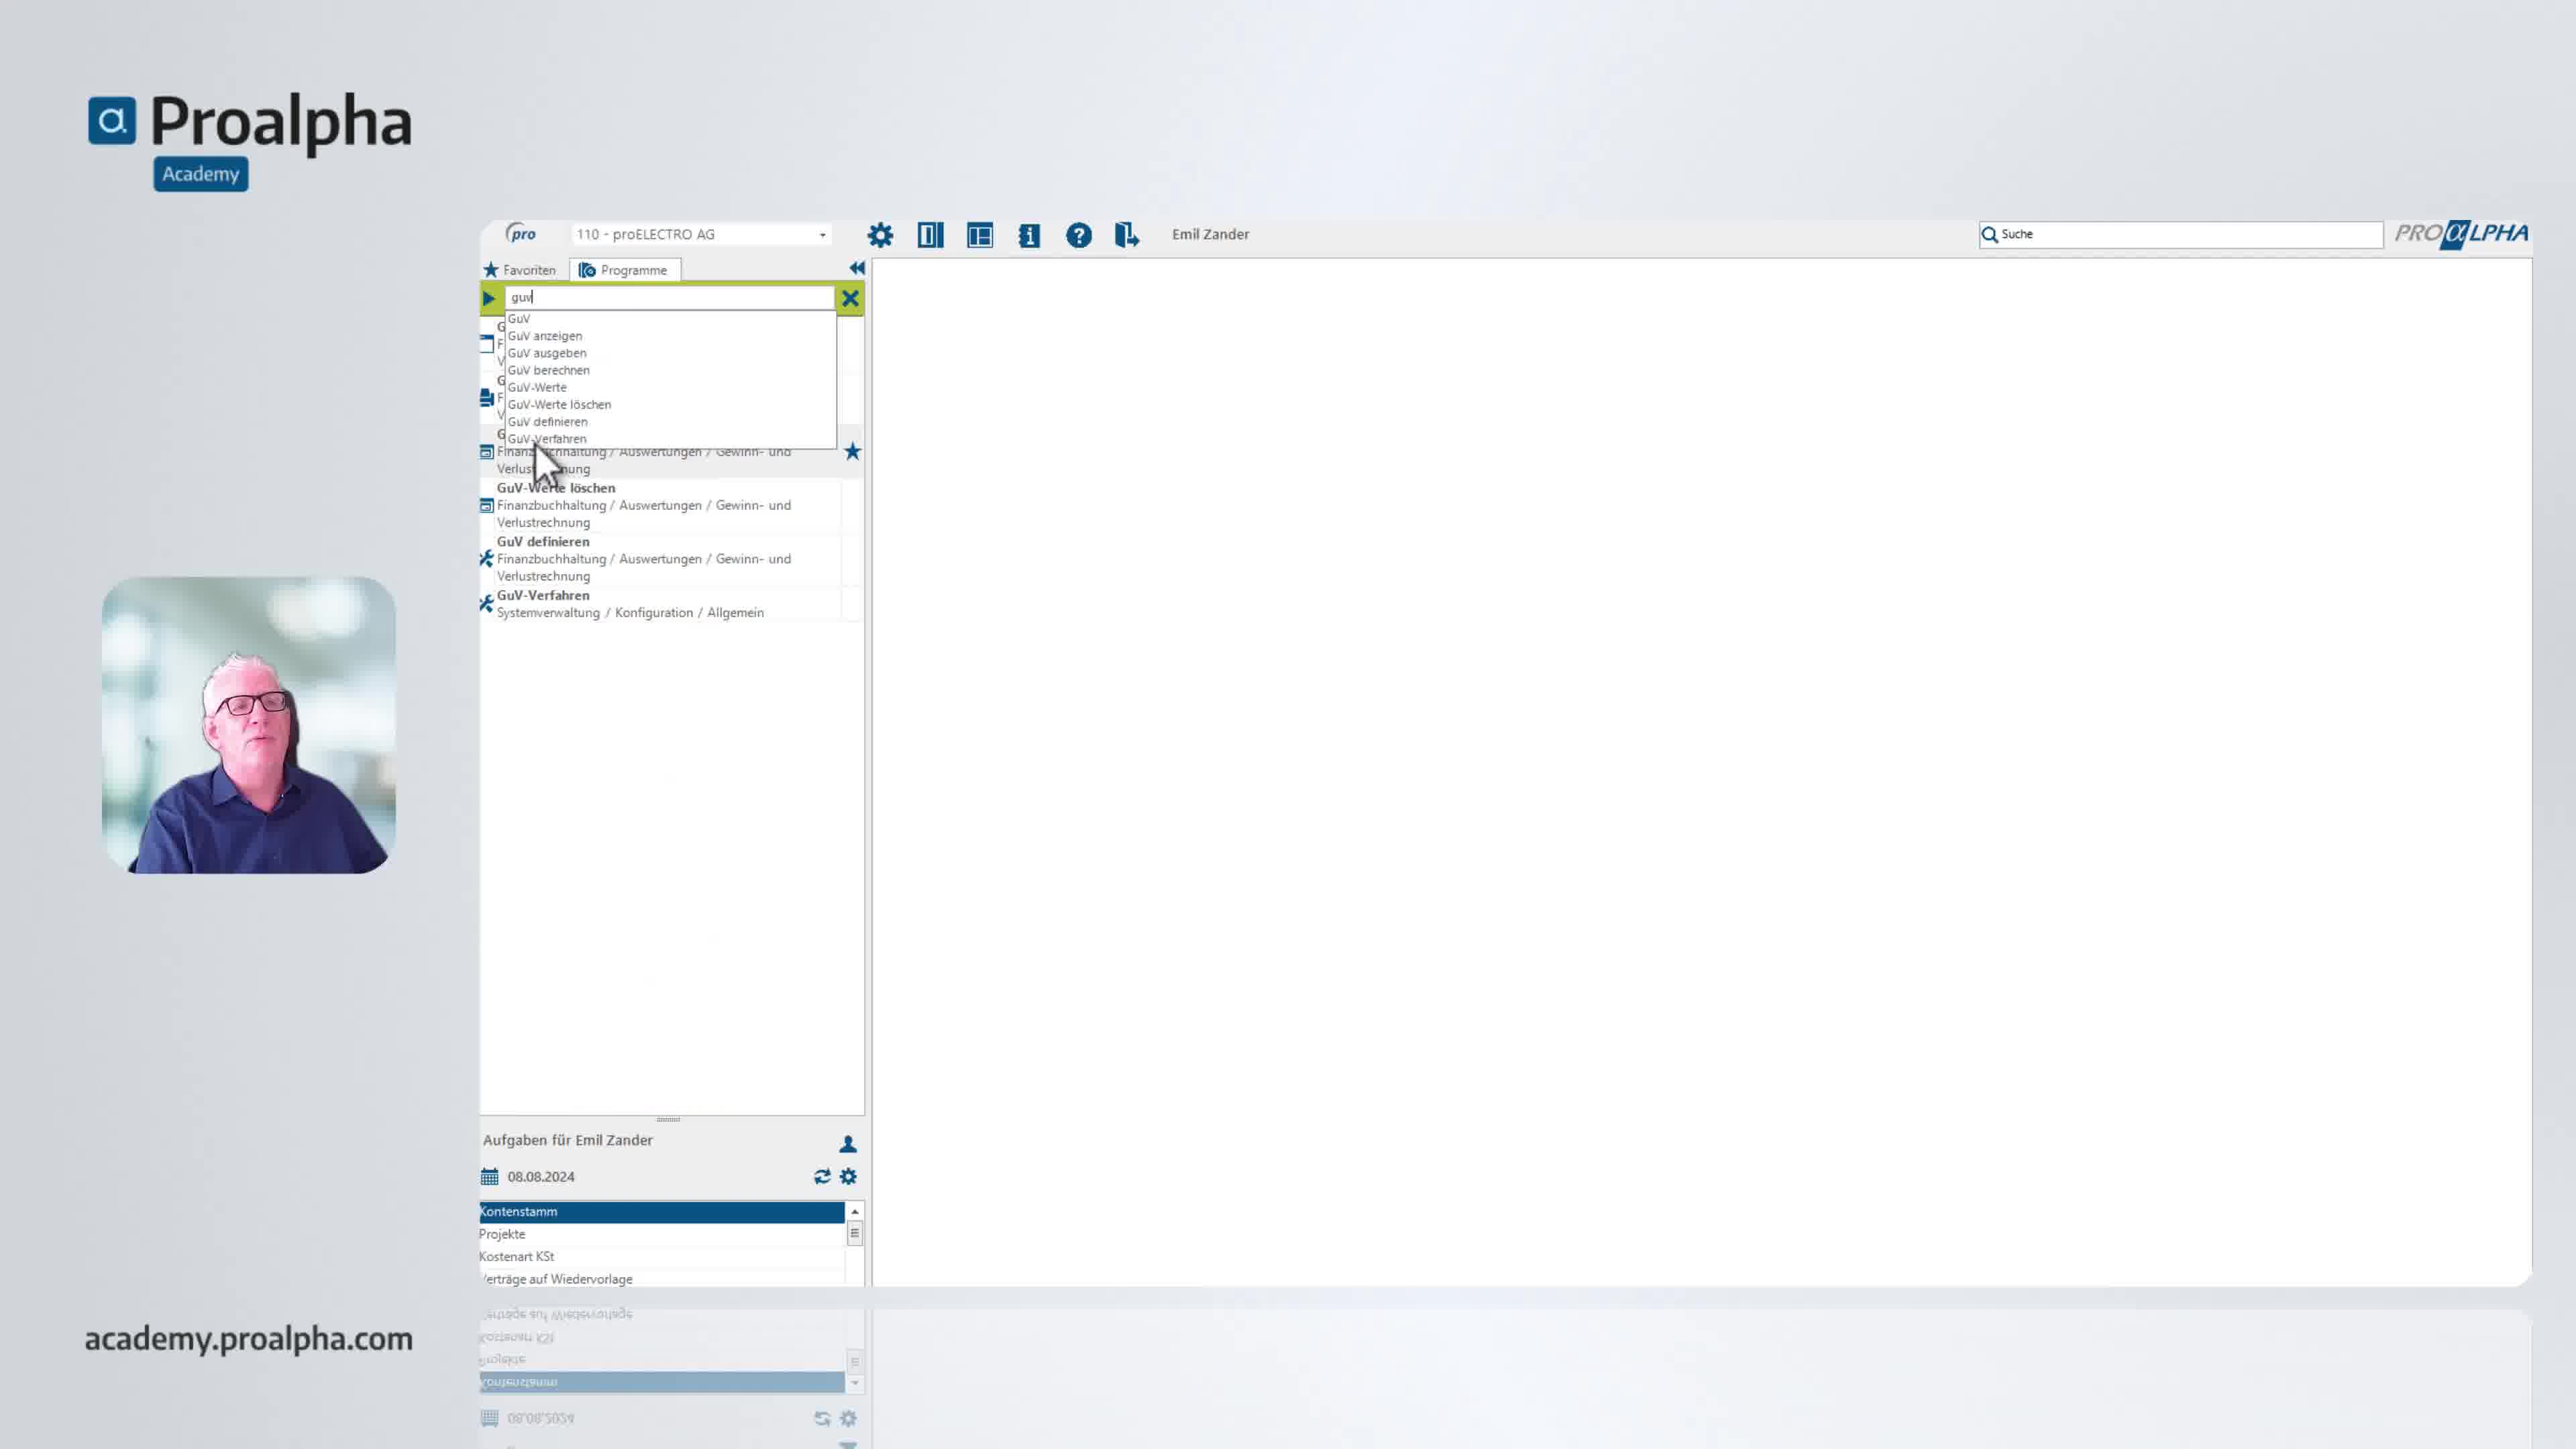Choose 'GuV-Werte löschen' in the autocomplete list

[x=559, y=404]
